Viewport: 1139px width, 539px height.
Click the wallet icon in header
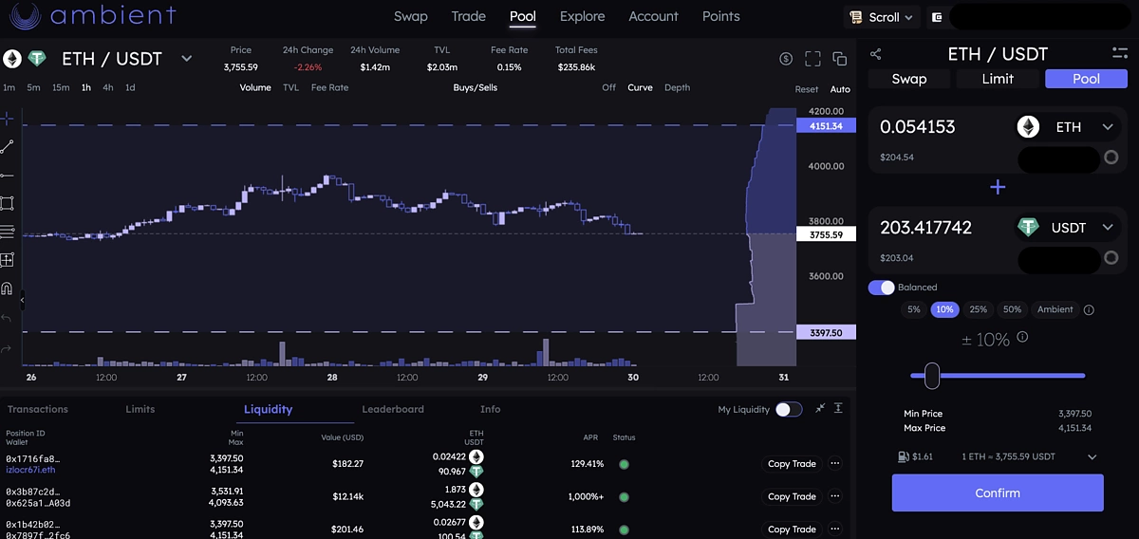point(938,17)
